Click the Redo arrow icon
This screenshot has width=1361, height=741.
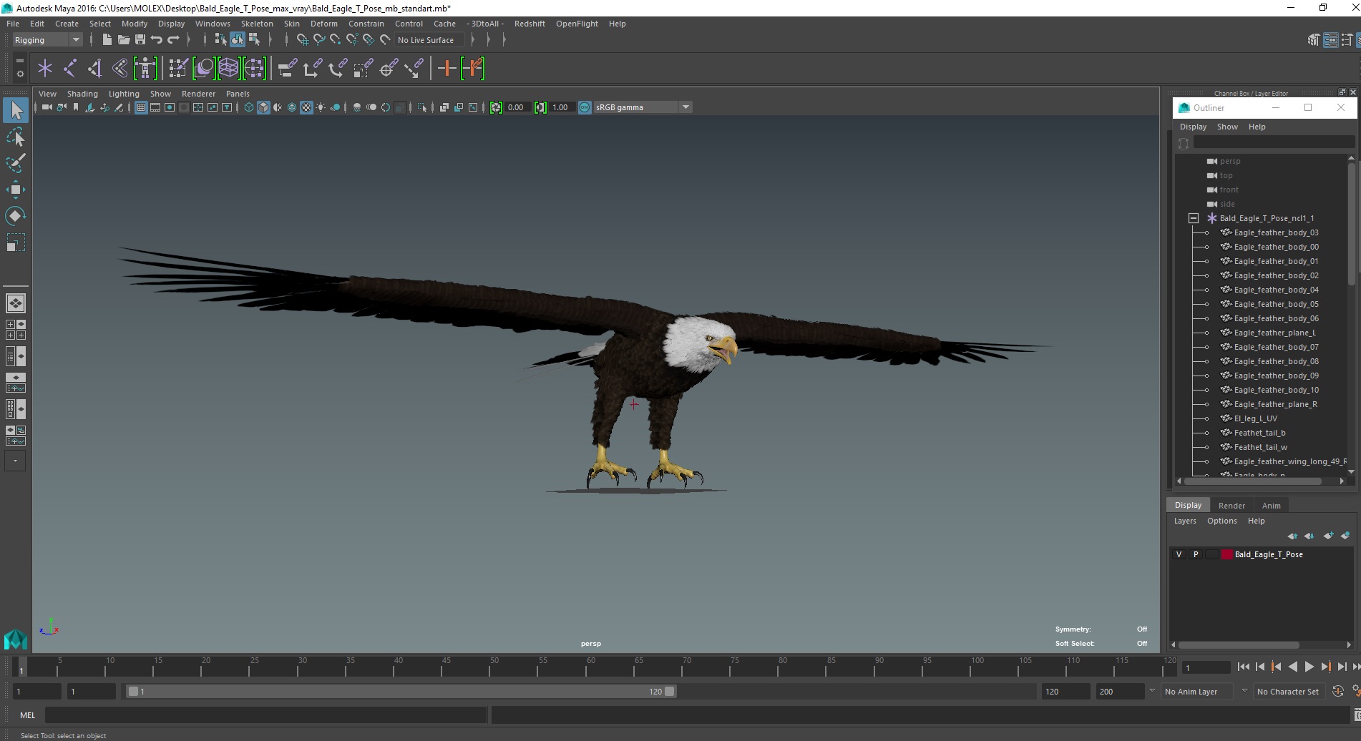point(173,40)
